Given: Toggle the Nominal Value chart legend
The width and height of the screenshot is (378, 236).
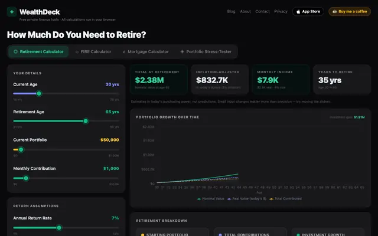Looking at the screenshot, I should [210, 199].
